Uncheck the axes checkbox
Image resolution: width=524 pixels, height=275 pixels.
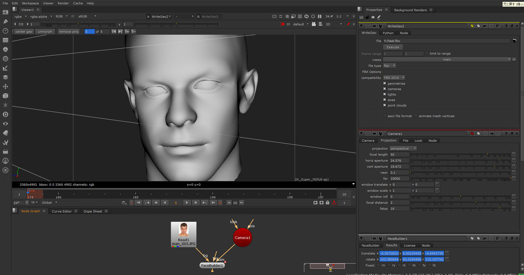(x=384, y=100)
